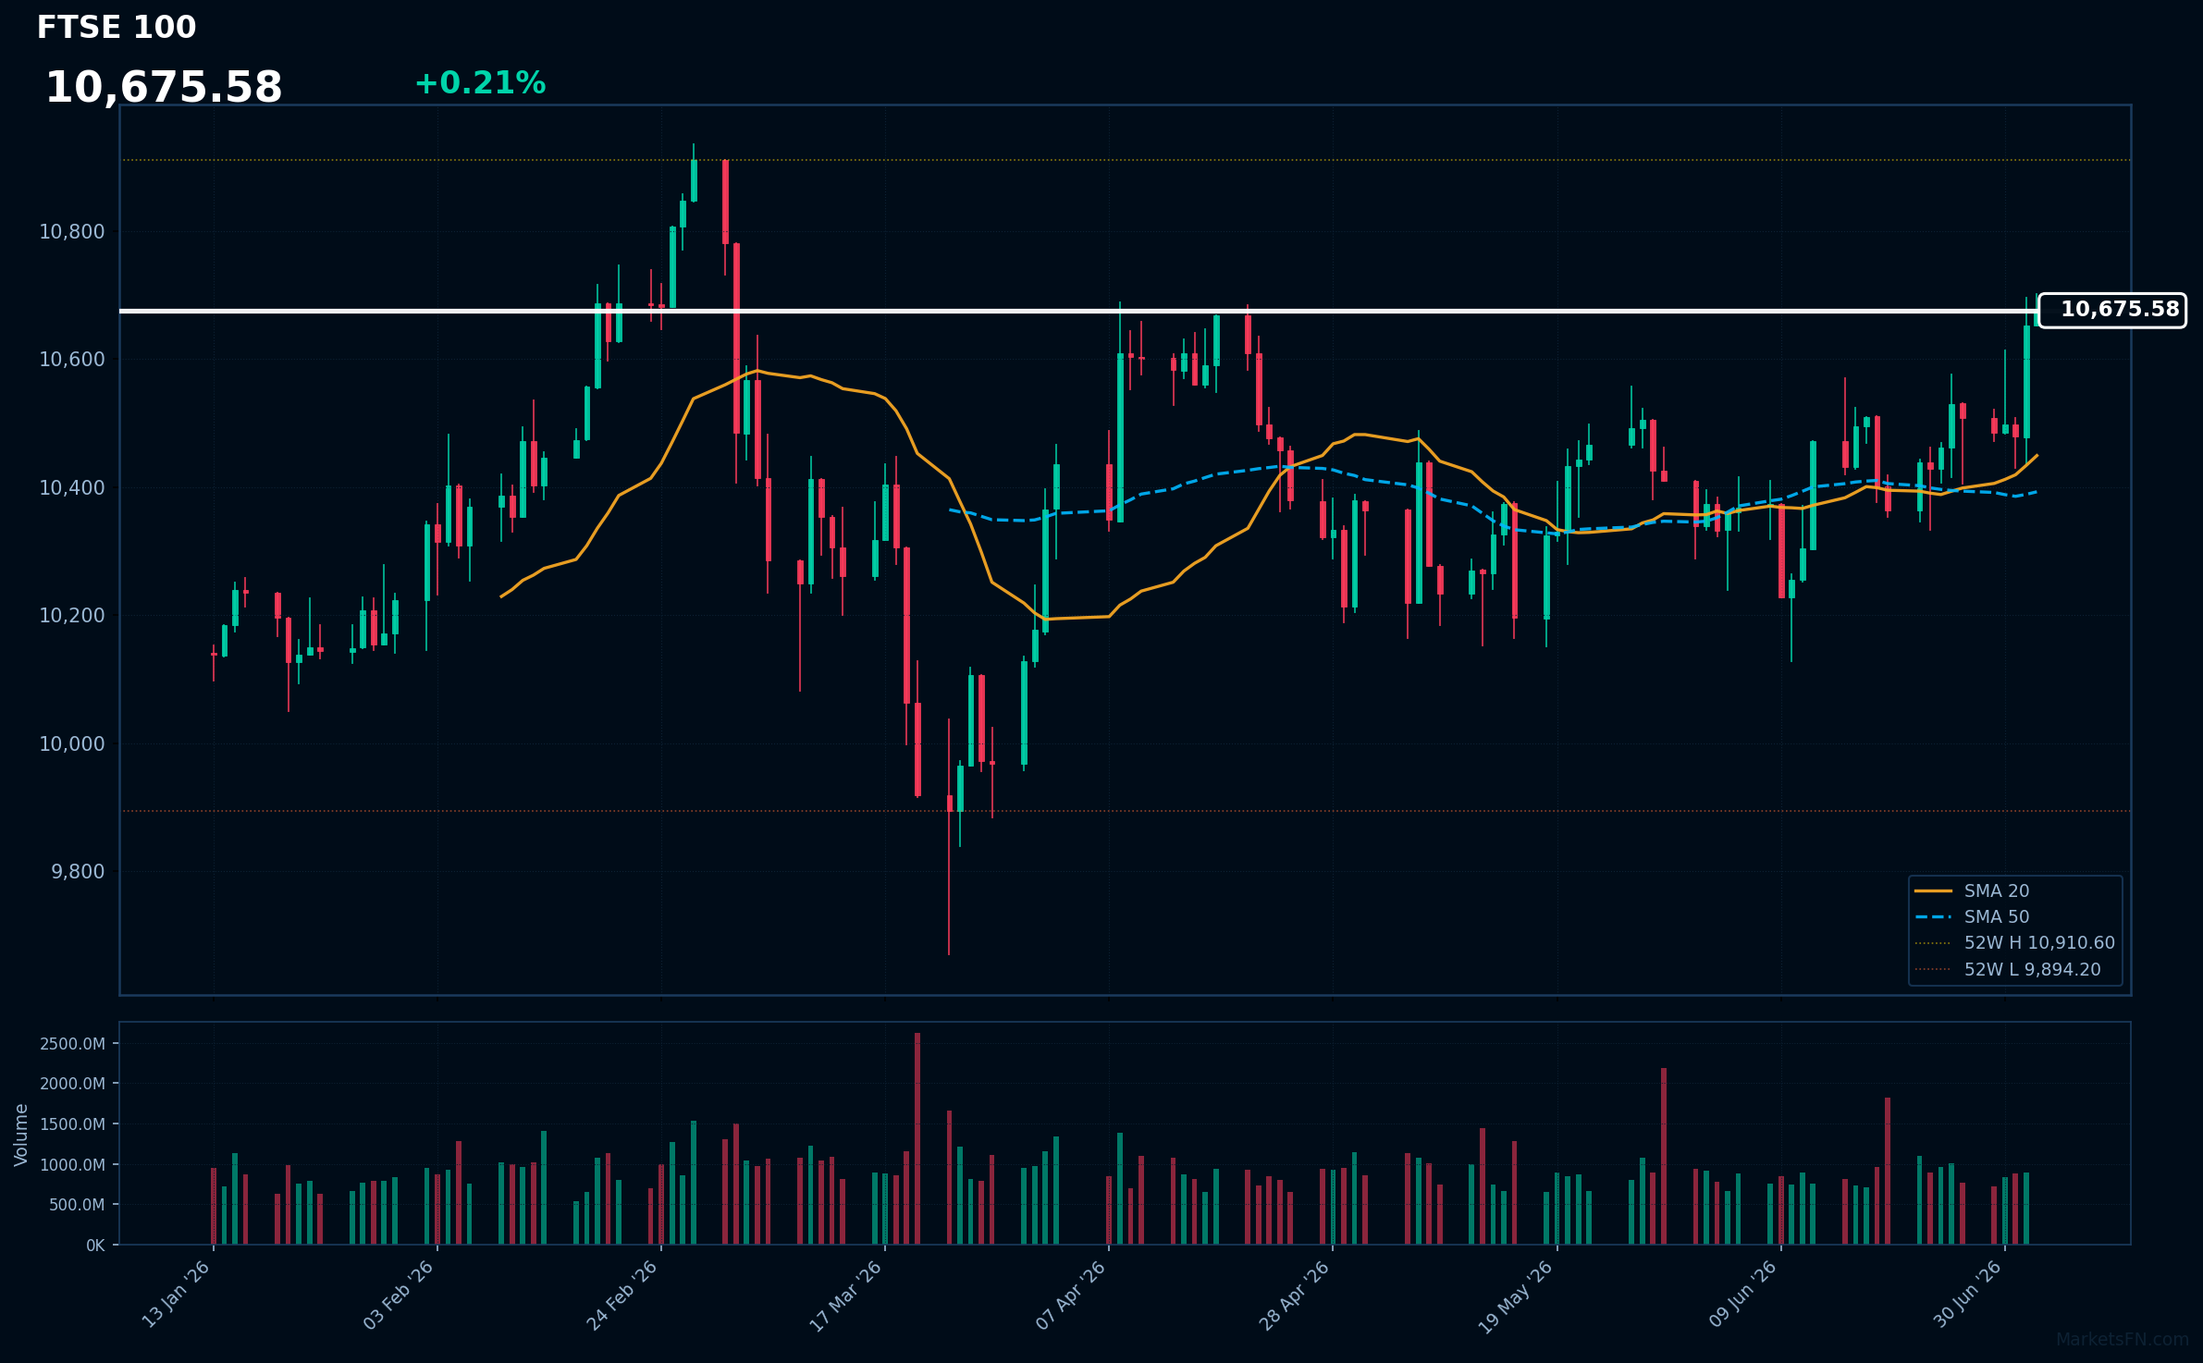
Task: Select the 0K volume axis label
Action: click(x=95, y=1246)
